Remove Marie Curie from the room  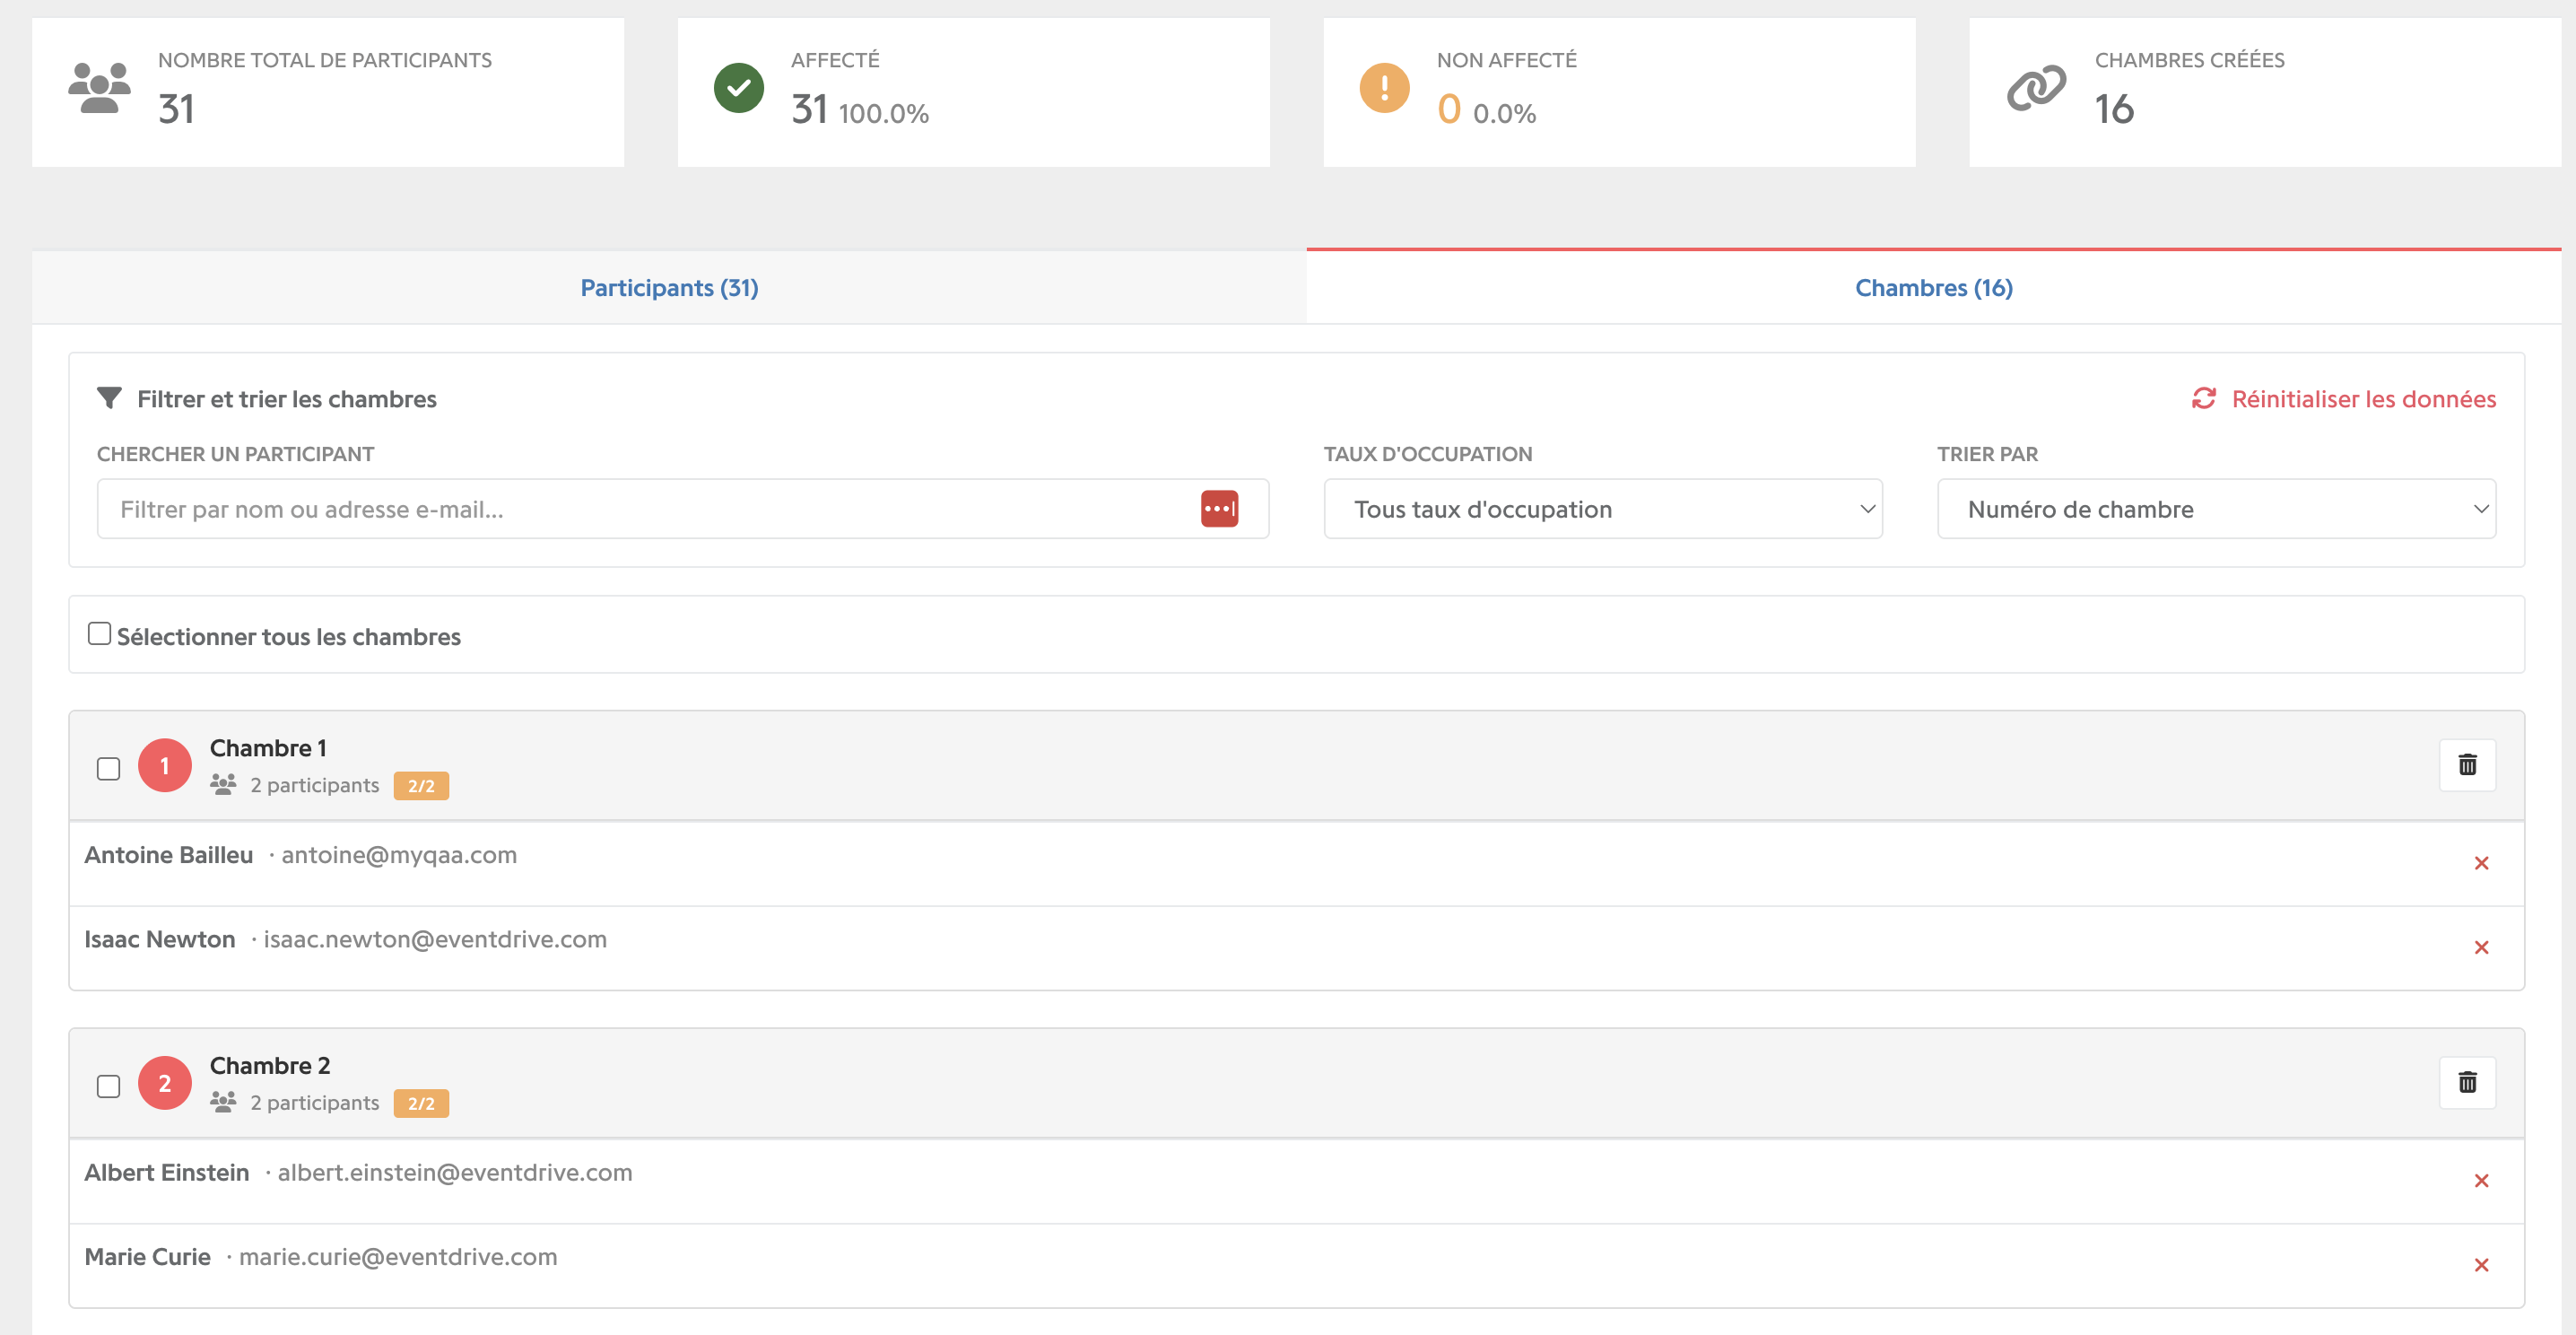2481,1265
